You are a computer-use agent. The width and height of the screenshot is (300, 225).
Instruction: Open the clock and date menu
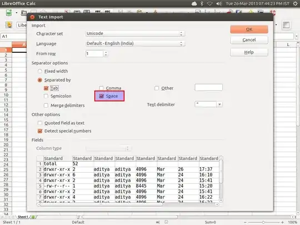(x=258, y=4)
